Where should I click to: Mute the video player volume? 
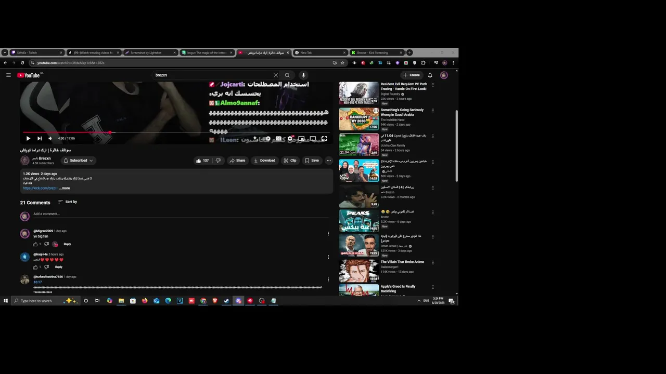50,139
